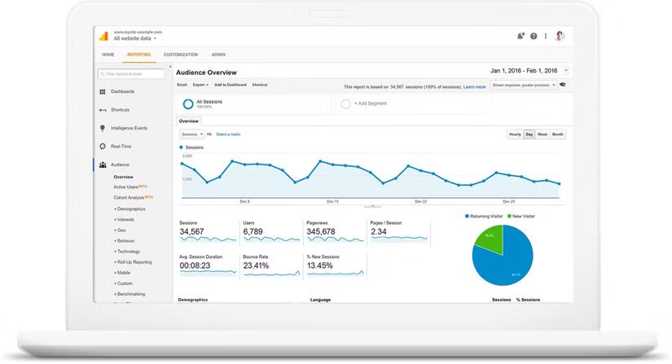Switch graph interval to Hourly
This screenshot has width=672, height=364.
[x=515, y=134]
